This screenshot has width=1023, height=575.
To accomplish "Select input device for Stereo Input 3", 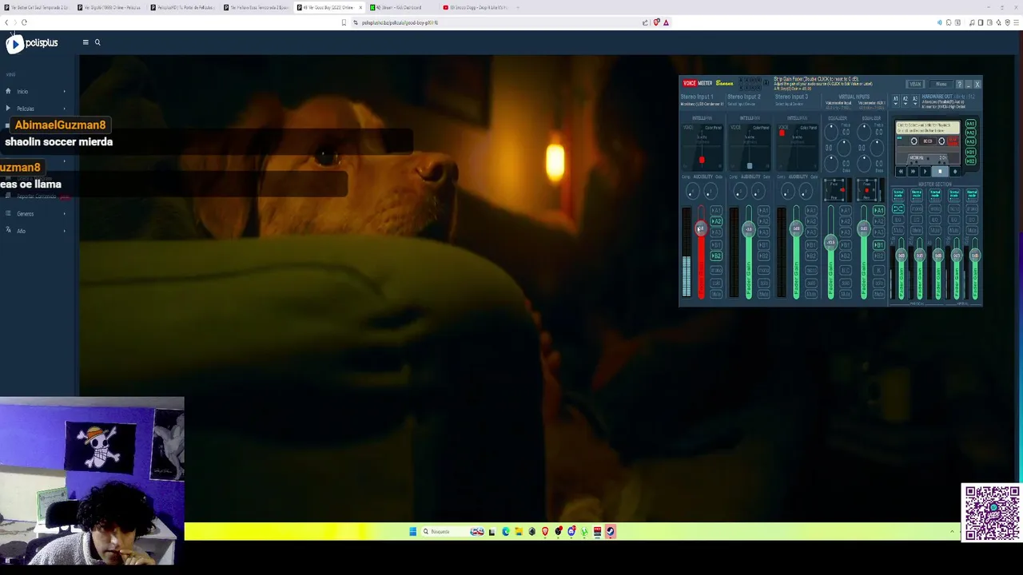I will pyautogui.click(x=789, y=104).
